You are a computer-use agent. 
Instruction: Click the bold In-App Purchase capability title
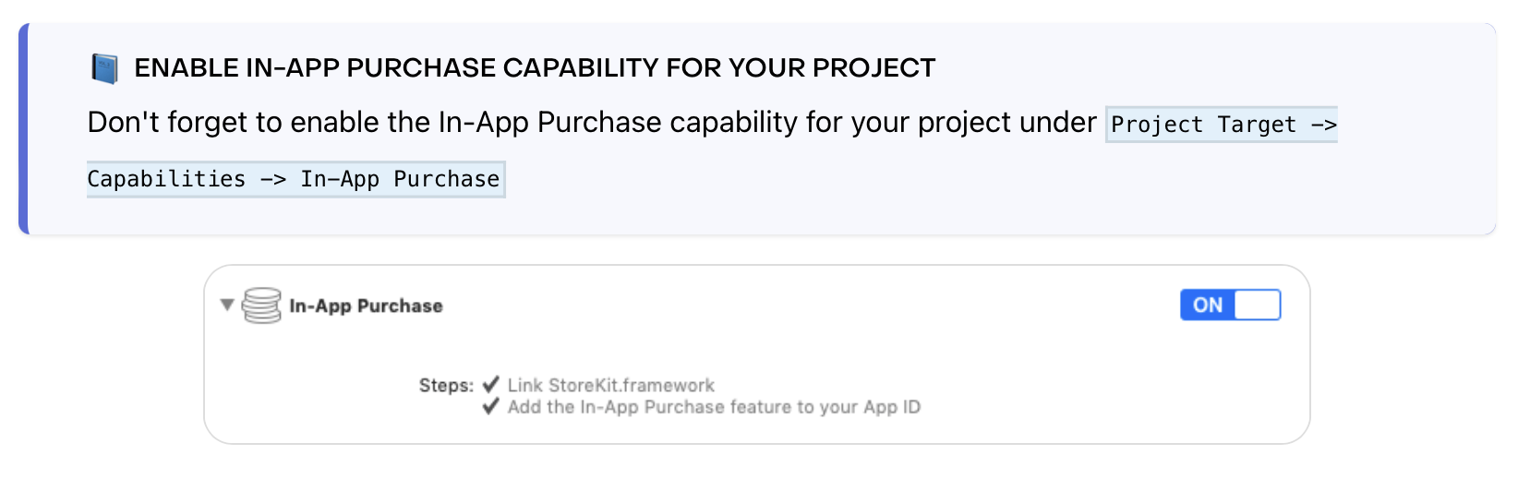(x=366, y=306)
